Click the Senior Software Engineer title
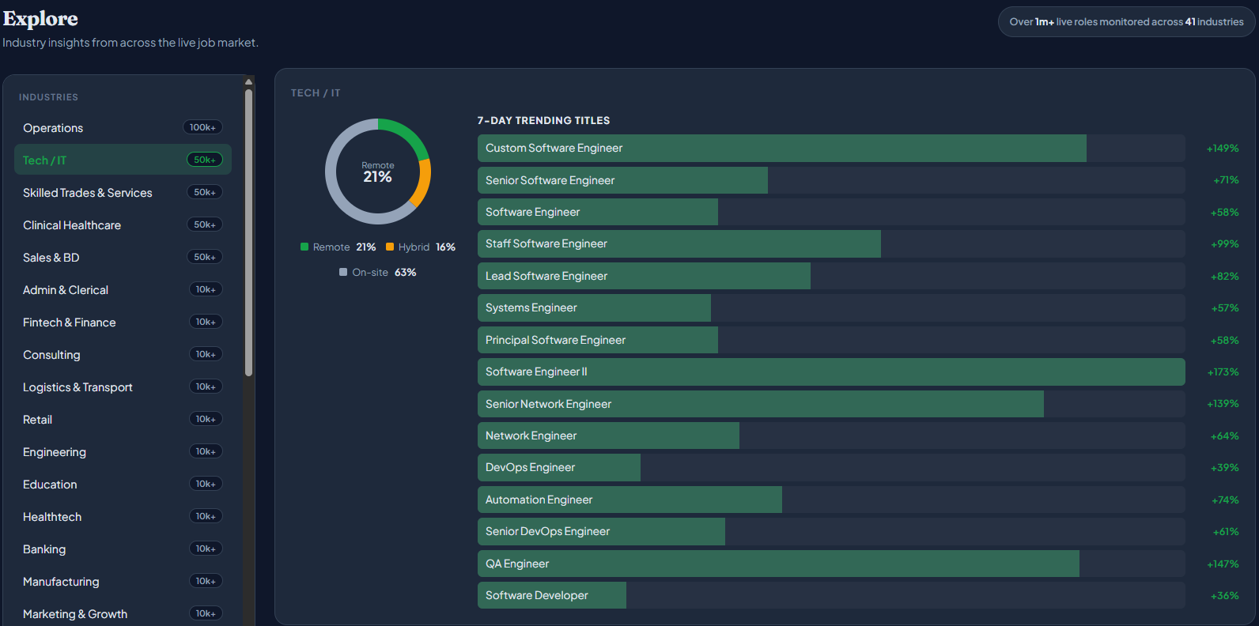The width and height of the screenshot is (1259, 626). tap(550, 180)
